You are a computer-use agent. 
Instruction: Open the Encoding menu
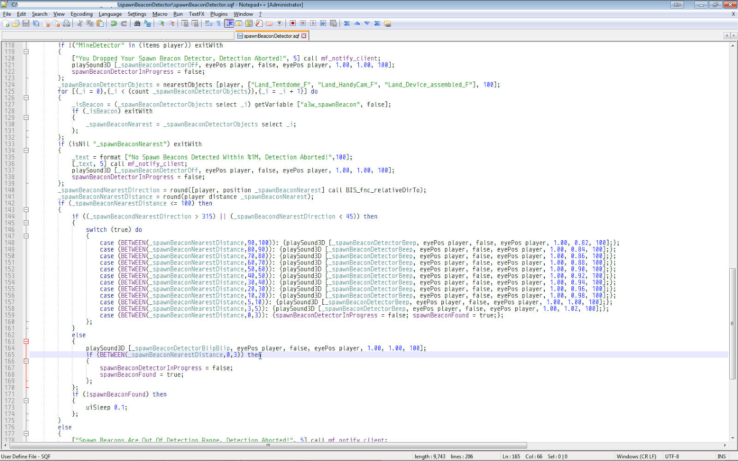point(82,14)
